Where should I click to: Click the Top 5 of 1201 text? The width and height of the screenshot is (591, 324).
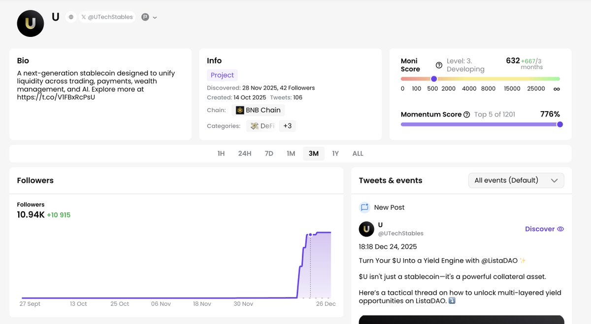point(494,115)
